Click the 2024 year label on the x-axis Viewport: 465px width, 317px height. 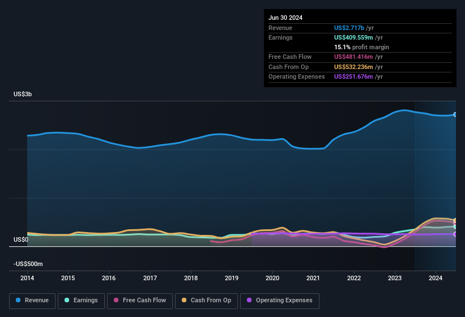point(436,278)
